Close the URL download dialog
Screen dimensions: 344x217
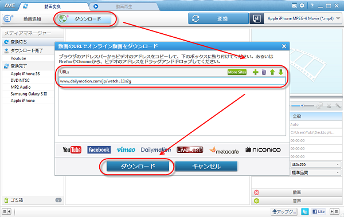(x=284, y=46)
